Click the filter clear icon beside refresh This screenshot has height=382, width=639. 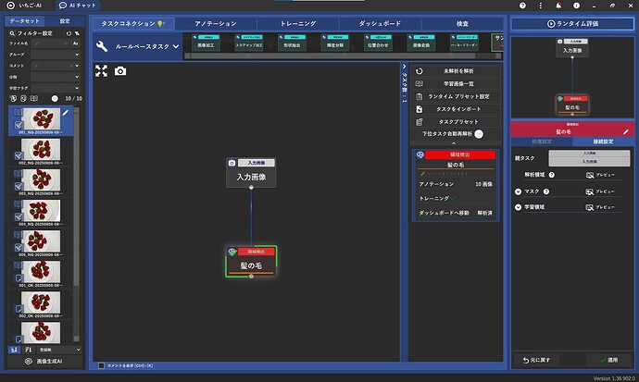[77, 33]
